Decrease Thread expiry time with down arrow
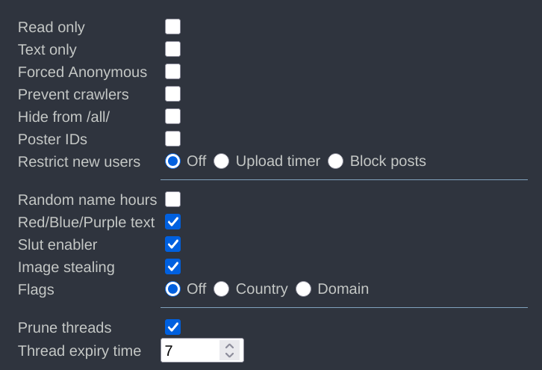 pos(230,355)
